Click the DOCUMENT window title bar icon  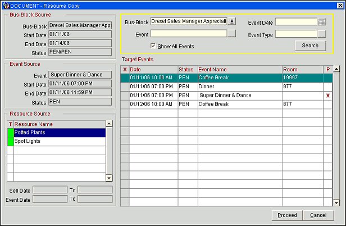point(5,4)
